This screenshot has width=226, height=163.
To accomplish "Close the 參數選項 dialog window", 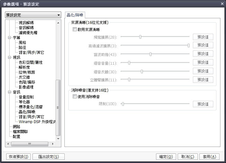I will [222, 4].
